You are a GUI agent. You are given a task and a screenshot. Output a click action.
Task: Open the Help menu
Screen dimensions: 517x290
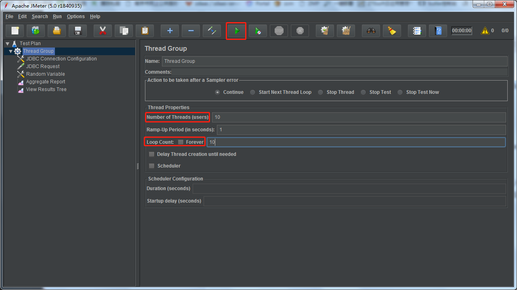95,17
